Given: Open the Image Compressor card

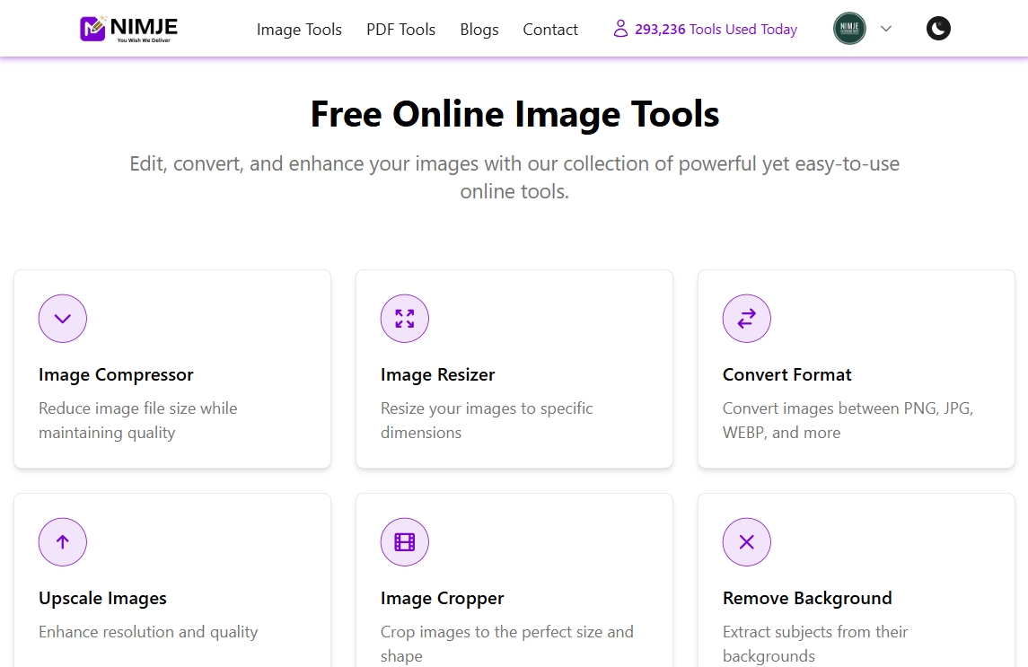Looking at the screenshot, I should click(171, 368).
